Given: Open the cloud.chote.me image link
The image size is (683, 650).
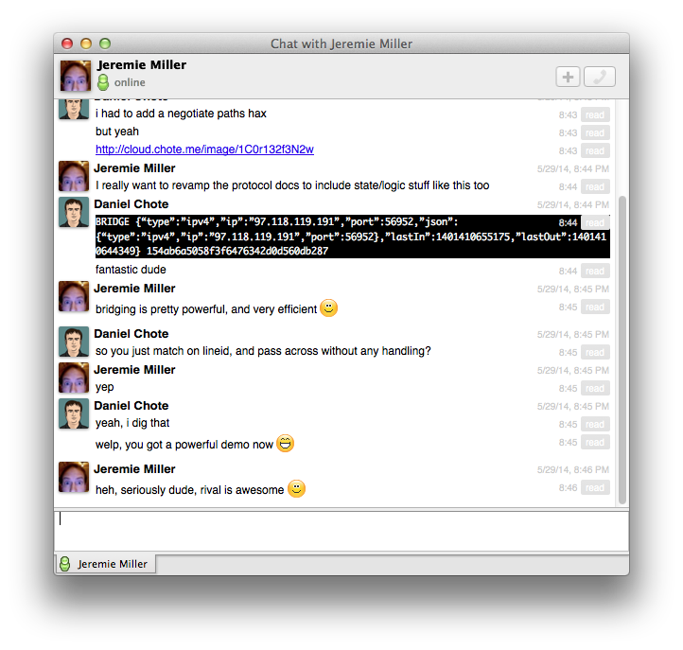Looking at the screenshot, I should click(x=204, y=149).
